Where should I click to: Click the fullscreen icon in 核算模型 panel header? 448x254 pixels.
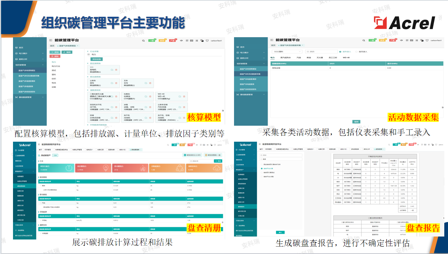[x=197, y=40]
